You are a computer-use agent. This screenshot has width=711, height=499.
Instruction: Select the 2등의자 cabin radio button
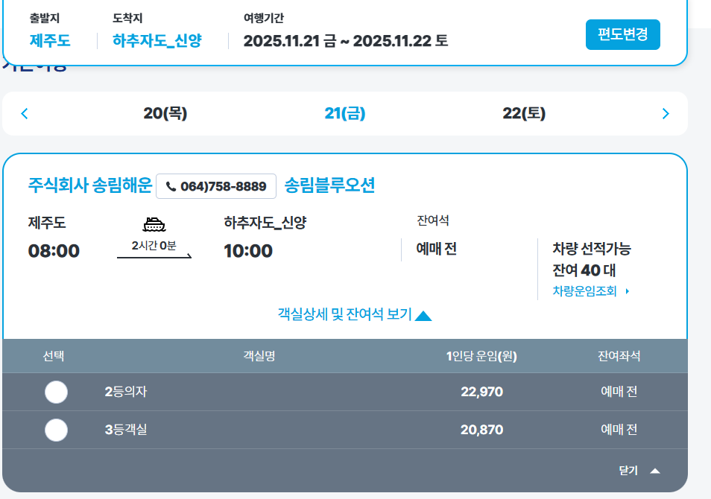(x=57, y=392)
